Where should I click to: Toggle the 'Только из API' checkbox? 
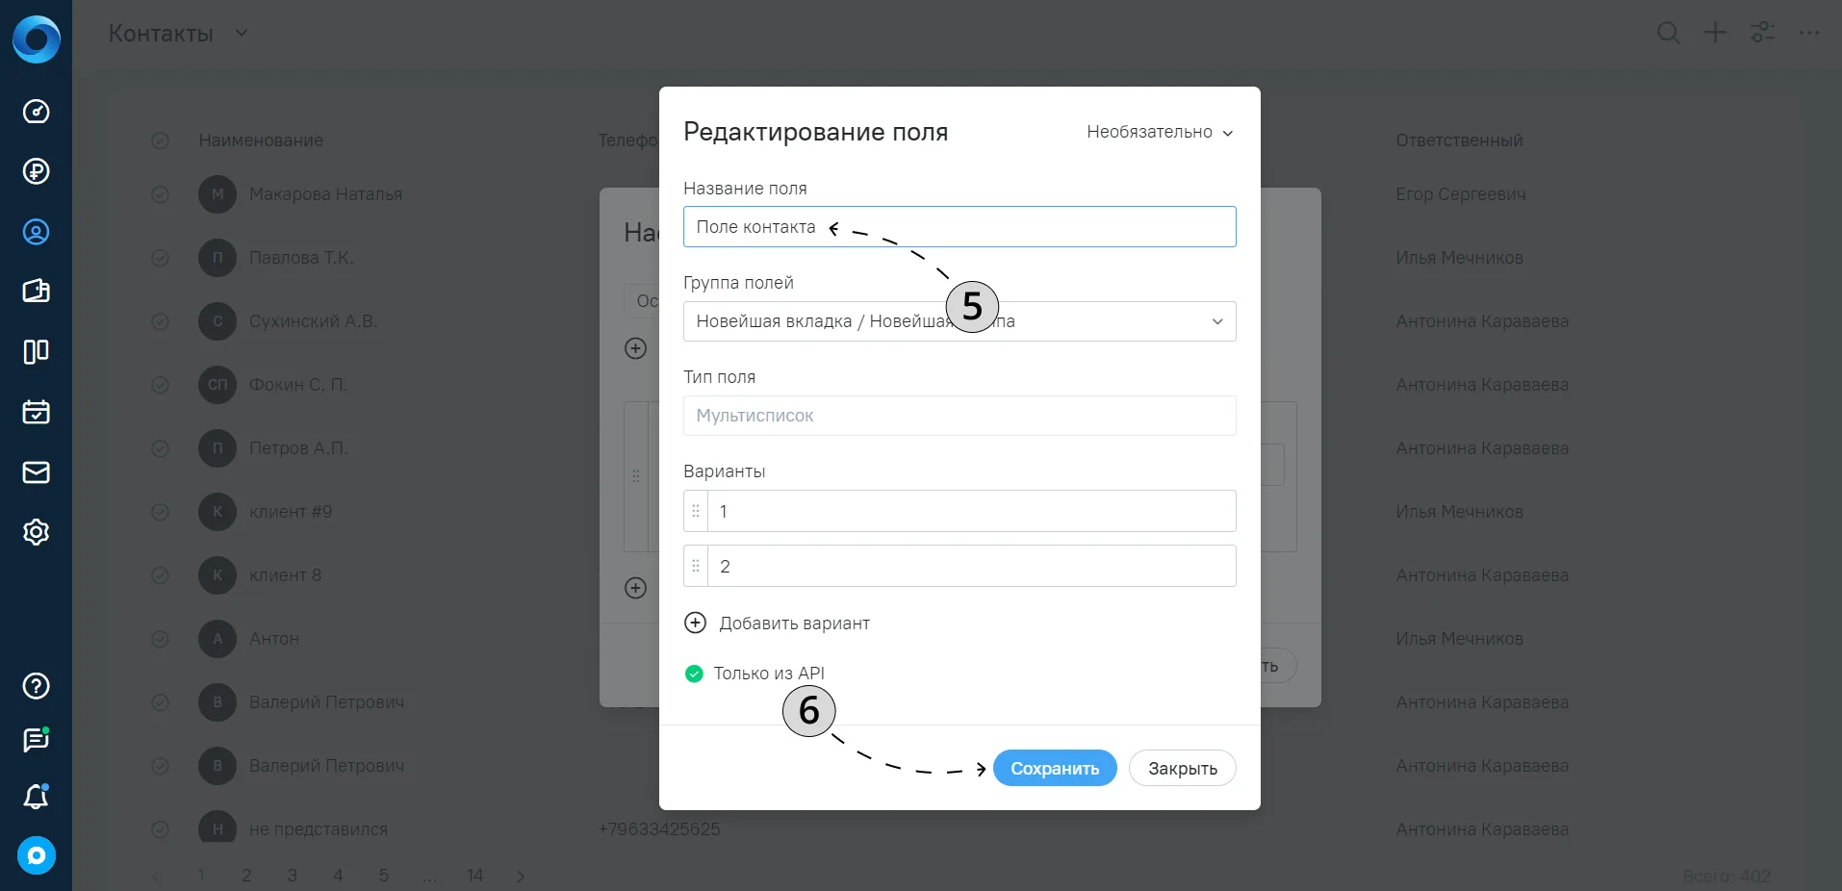click(694, 674)
